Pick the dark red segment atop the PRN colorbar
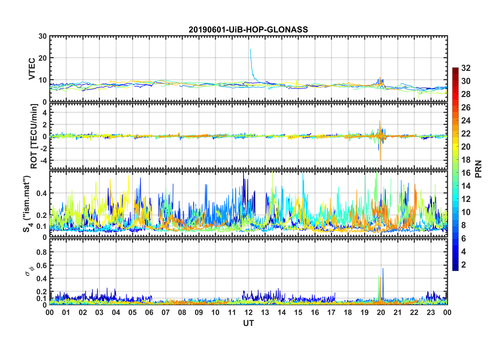The width and height of the screenshot is (497, 338). [455, 71]
